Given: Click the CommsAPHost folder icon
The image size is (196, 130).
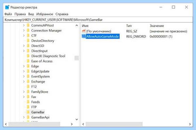Looking at the screenshot, I should point(28,25).
